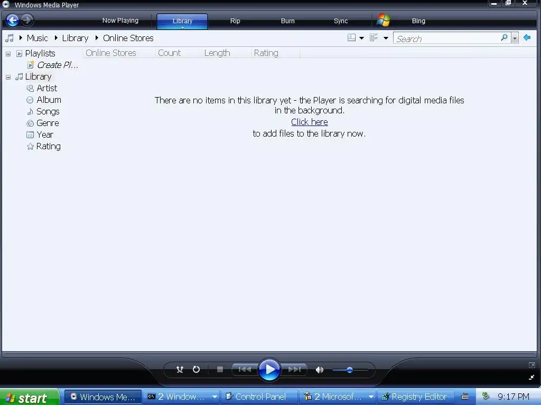Click the search magnifier icon

504,37
